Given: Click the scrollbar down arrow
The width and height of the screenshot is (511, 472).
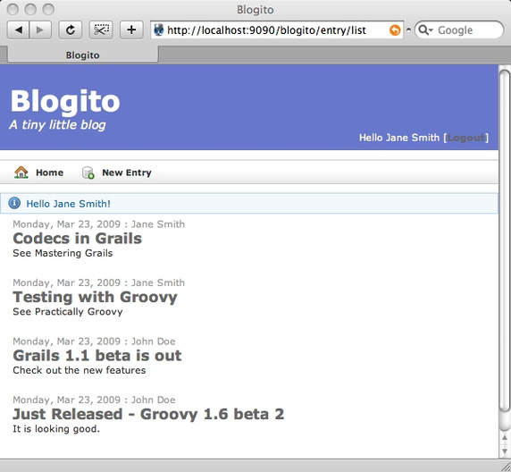Looking at the screenshot, I should (x=505, y=451).
